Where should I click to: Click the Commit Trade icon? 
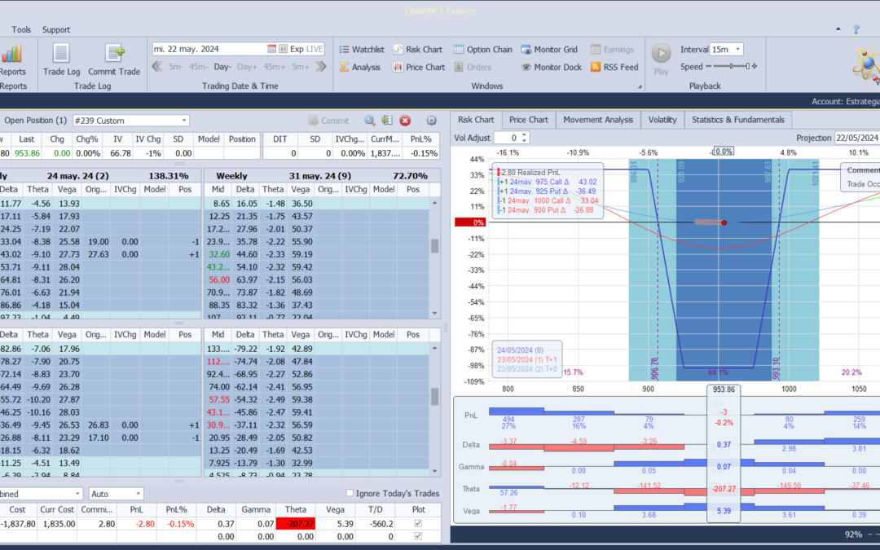coord(114,59)
